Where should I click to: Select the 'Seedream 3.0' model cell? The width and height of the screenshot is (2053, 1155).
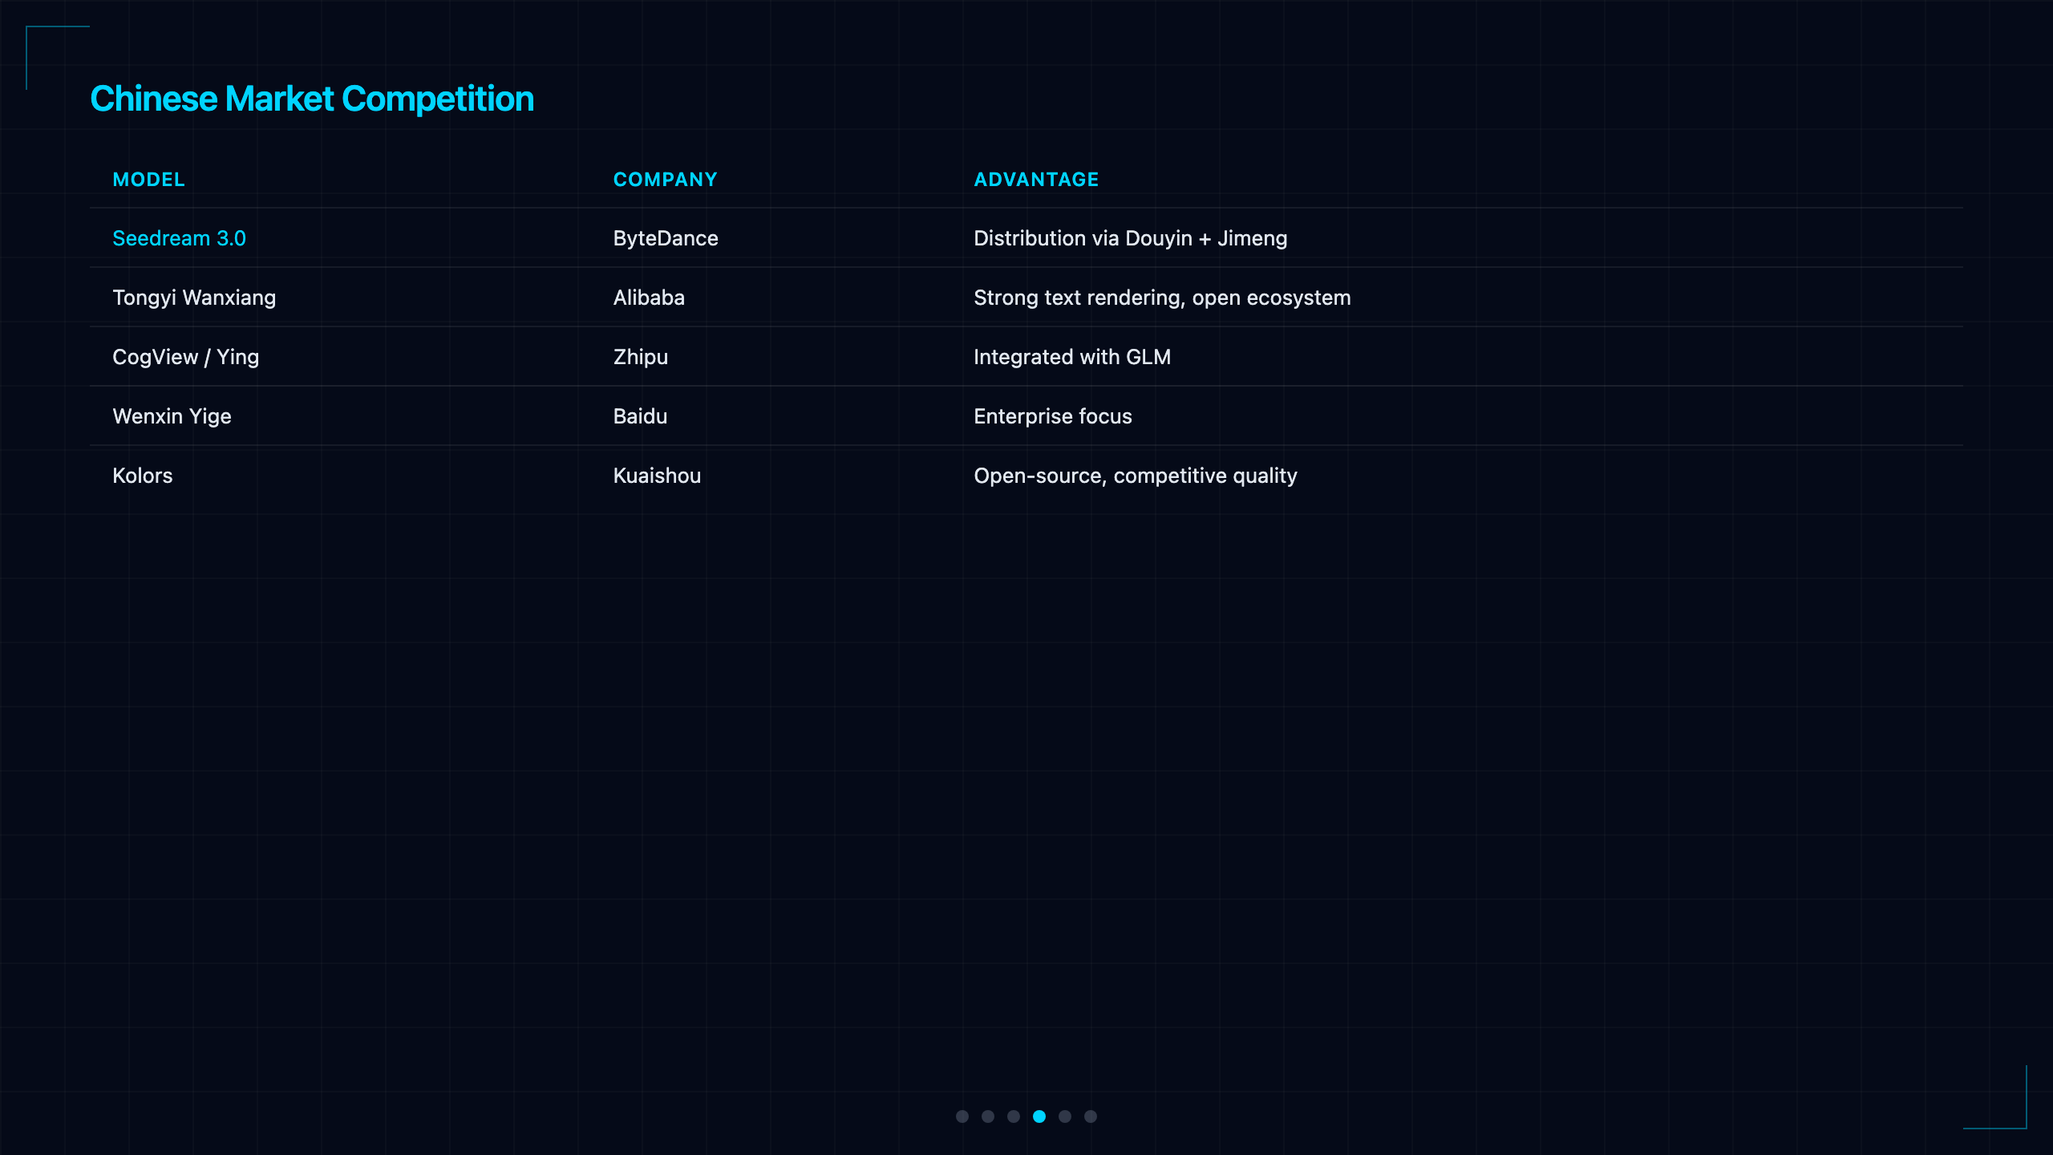pyautogui.click(x=179, y=238)
